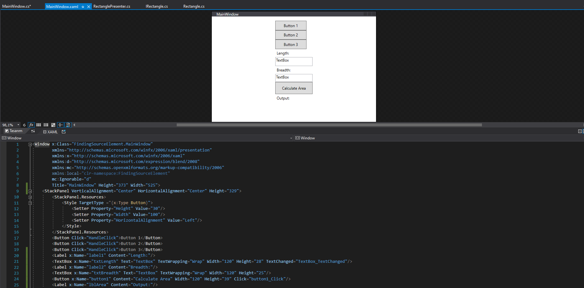Click the Button 2 XAML line 18
Image resolution: width=584 pixels, height=288 pixels.
pos(107,244)
